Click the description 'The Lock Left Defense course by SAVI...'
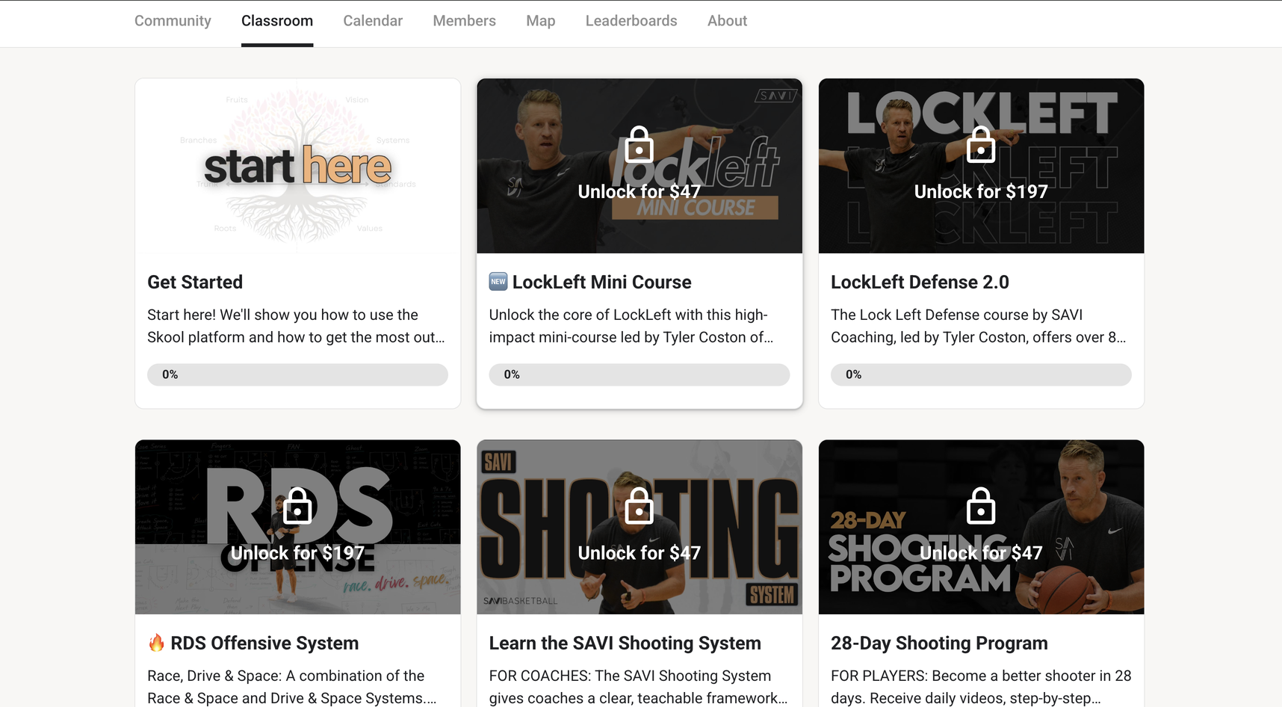Viewport: 1282px width, 707px height. click(x=979, y=326)
